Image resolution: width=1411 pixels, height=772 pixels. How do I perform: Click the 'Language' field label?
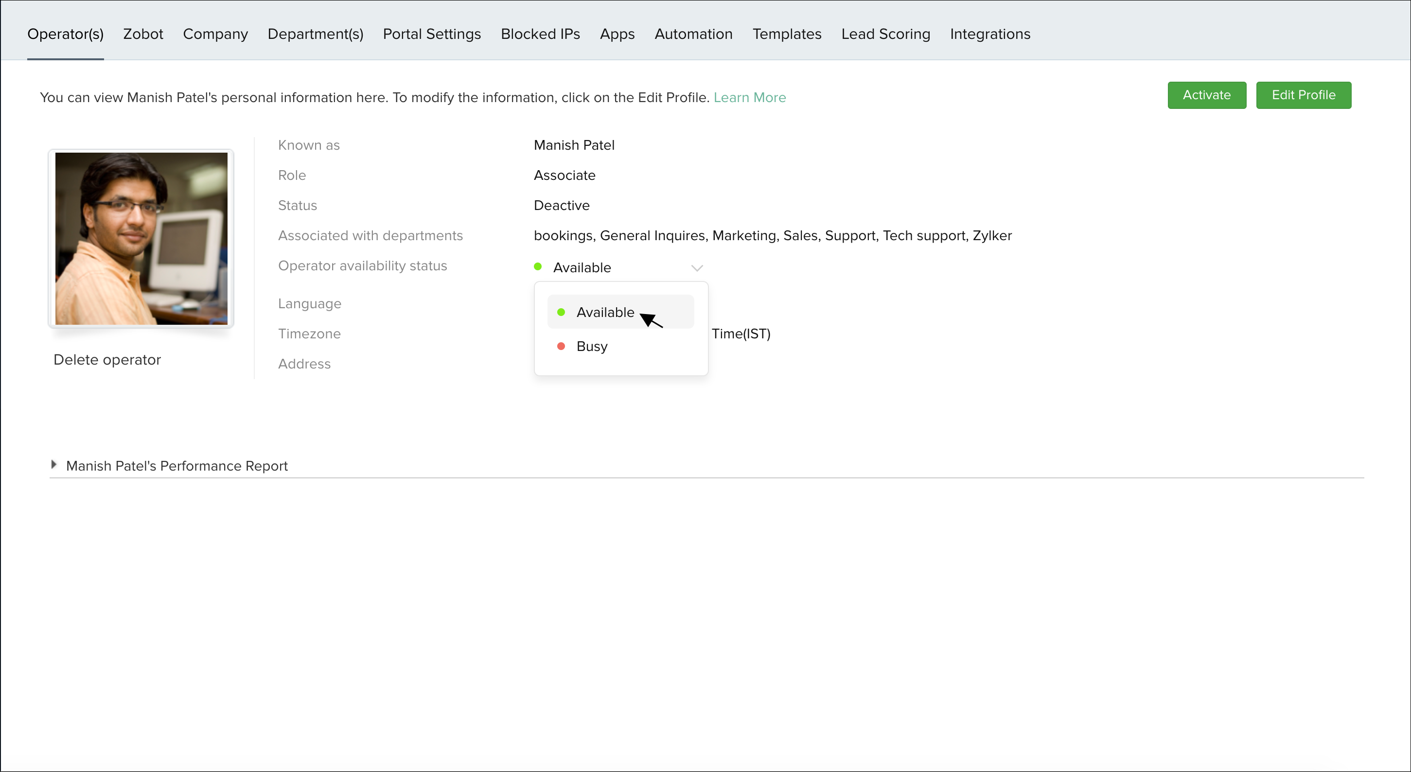310,303
